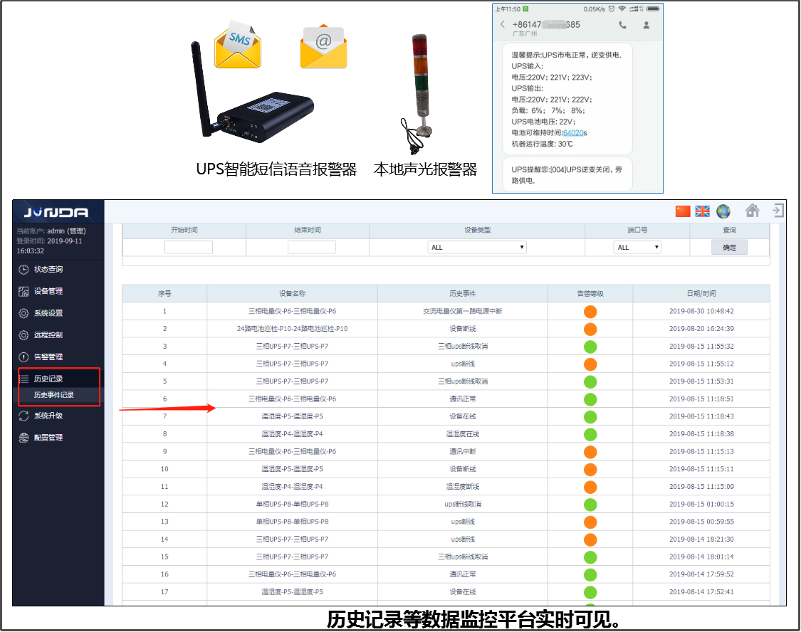Click the UPS SMS alarm device image
This screenshot has width=801, height=632.
point(251,93)
